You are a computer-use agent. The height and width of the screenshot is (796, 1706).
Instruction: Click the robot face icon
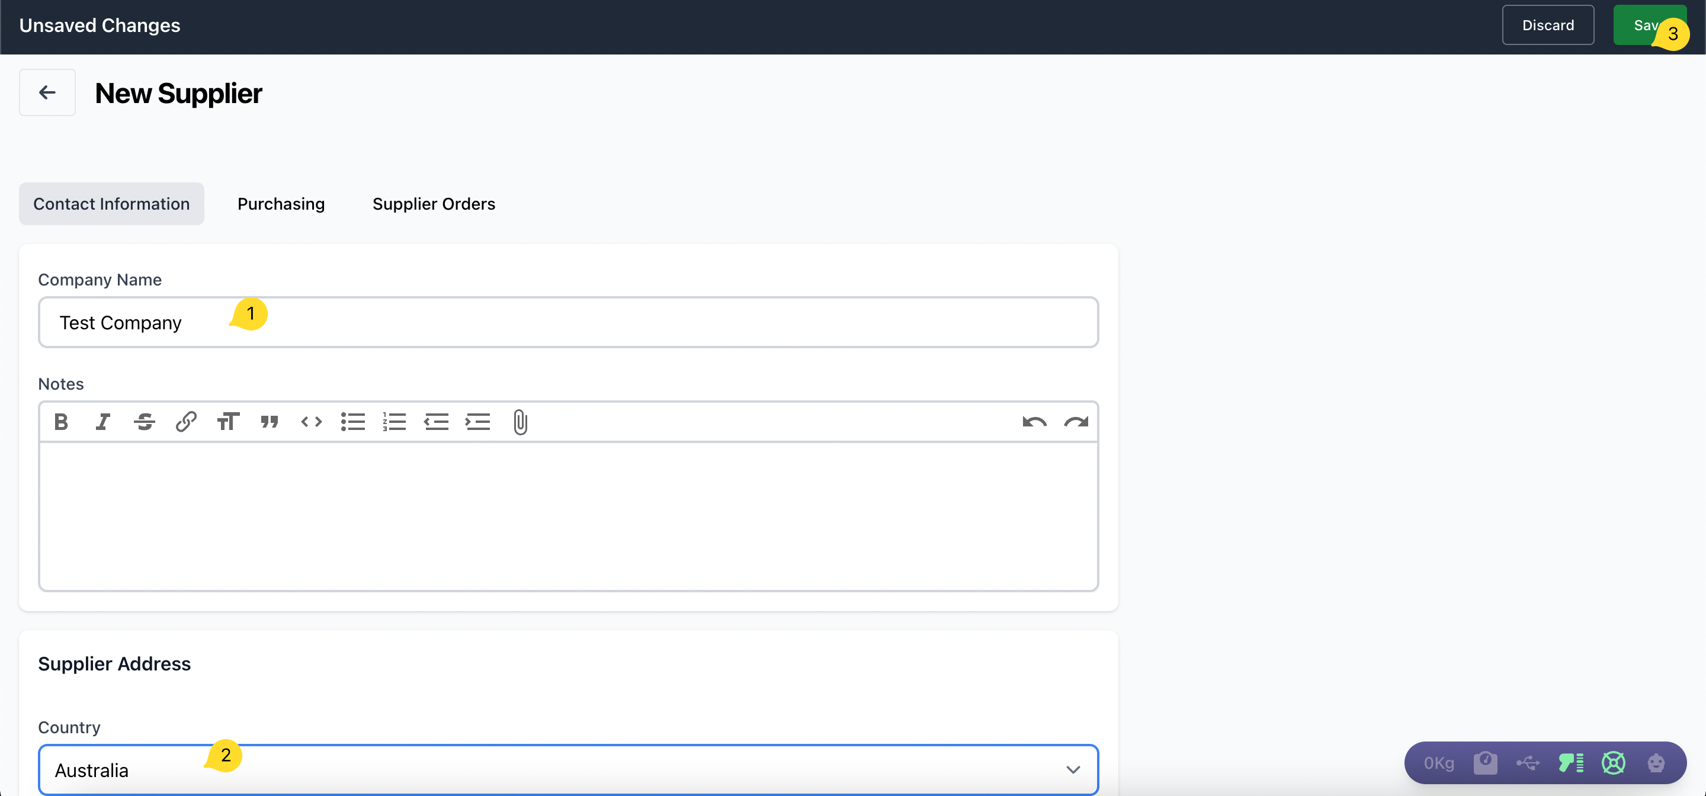point(1656,763)
